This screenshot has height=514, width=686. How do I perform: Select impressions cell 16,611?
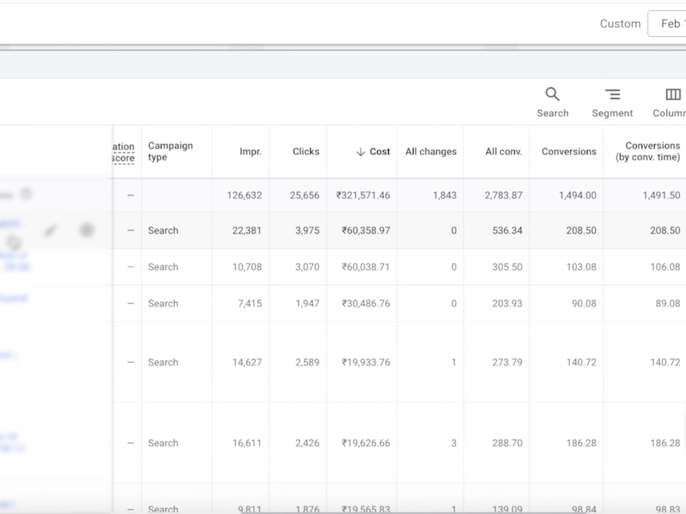[247, 443]
